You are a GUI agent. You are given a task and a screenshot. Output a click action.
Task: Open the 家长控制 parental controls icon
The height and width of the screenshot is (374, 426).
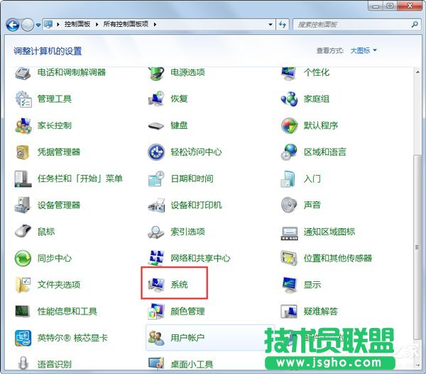pyautogui.click(x=23, y=125)
